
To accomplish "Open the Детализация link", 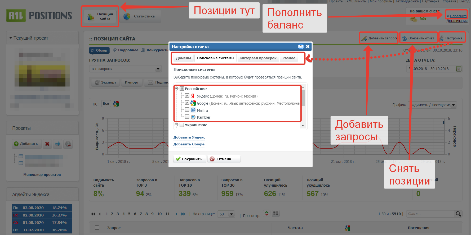I will coord(457,21).
